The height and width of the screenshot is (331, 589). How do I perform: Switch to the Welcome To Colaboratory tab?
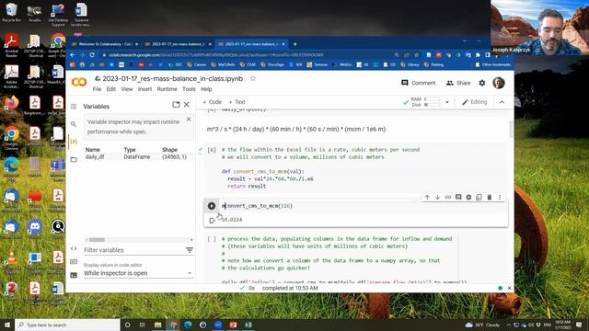point(105,44)
